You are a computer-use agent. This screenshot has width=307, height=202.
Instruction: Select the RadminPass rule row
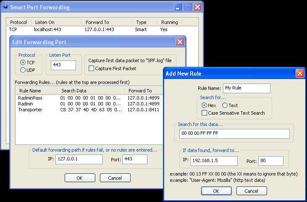90,98
